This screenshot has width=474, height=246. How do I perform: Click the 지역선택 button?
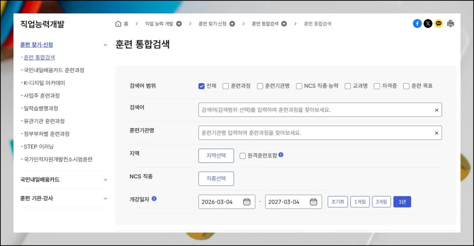pyautogui.click(x=216, y=156)
